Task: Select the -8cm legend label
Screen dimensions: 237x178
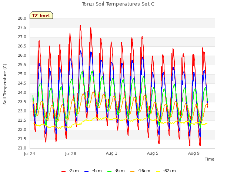Action: pos(120,171)
